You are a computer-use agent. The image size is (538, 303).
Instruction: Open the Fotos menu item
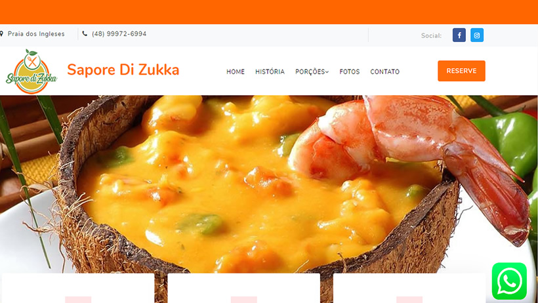click(350, 71)
